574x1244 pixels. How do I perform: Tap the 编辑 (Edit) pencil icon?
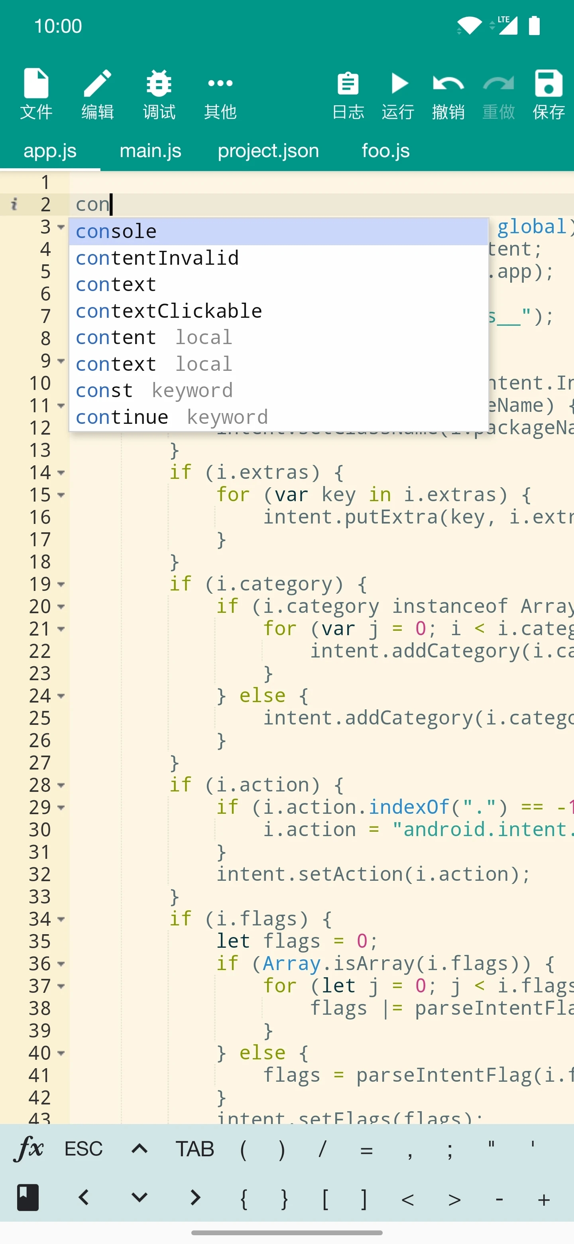click(98, 94)
